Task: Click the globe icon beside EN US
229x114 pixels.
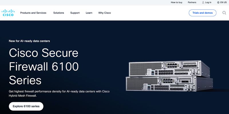Action: [x=218, y=3]
